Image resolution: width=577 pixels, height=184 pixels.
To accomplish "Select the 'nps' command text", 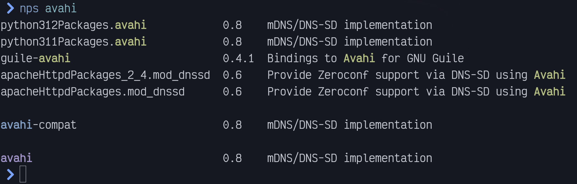I will pos(29,9).
